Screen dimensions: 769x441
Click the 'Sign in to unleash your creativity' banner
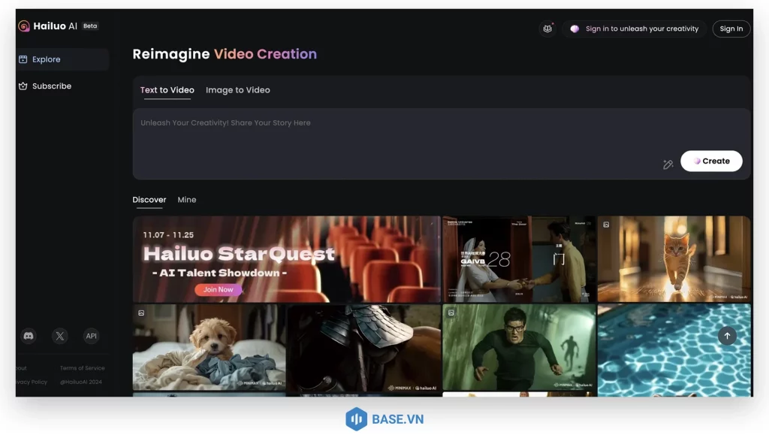634,29
